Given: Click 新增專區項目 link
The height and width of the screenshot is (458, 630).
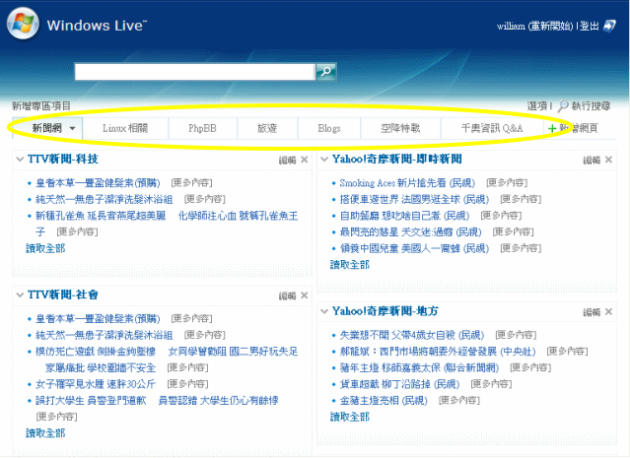Looking at the screenshot, I should 41,106.
